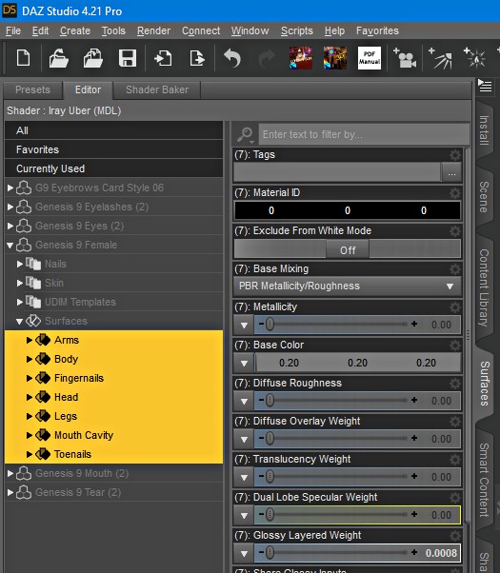Click the Export file icon

click(x=197, y=58)
